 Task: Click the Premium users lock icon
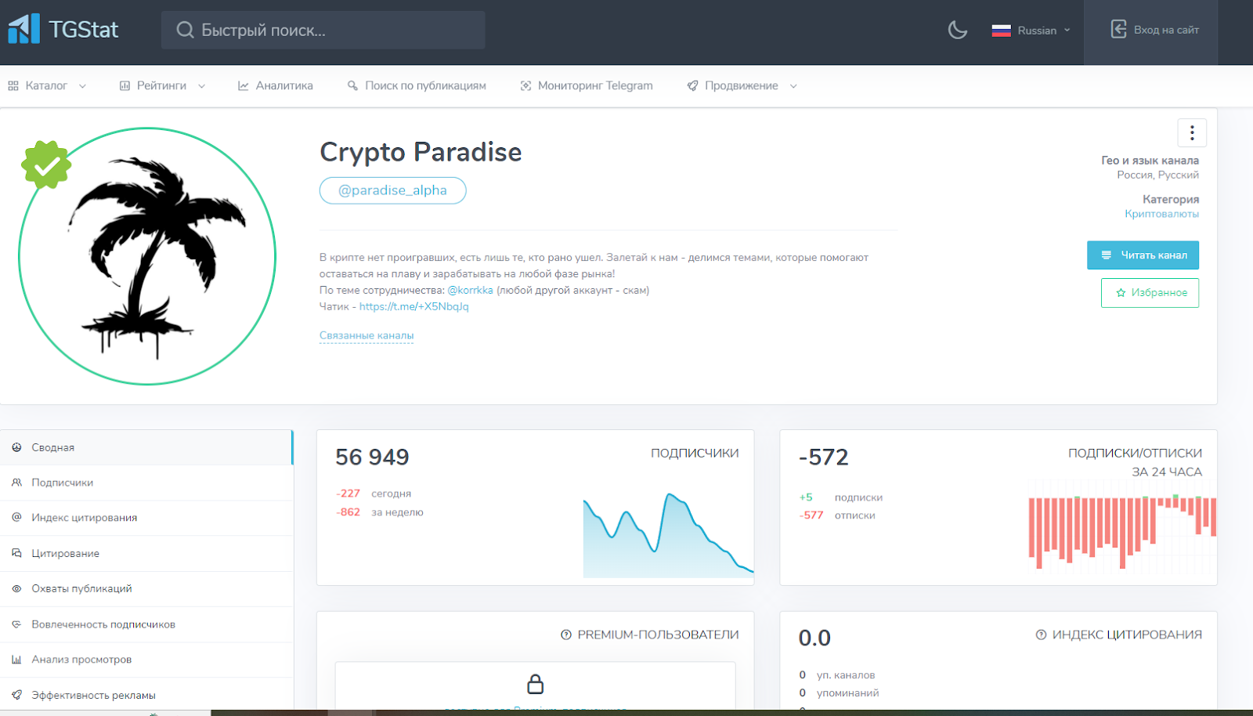point(535,684)
